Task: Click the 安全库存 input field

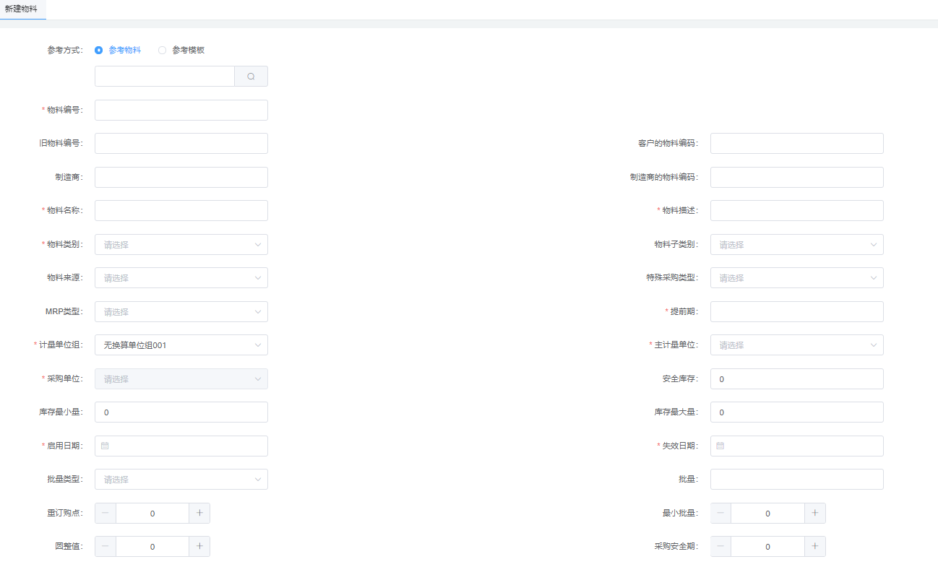Action: click(796, 379)
